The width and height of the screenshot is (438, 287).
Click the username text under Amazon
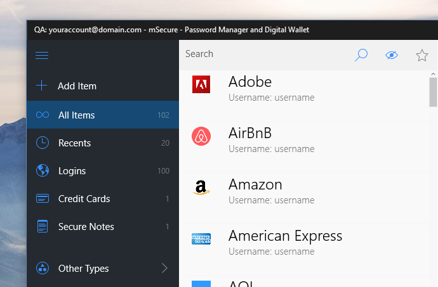coord(272,200)
